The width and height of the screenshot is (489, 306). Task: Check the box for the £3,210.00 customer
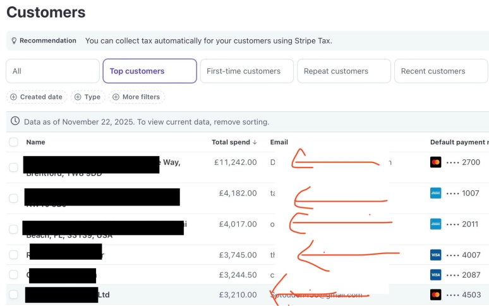[14, 295]
